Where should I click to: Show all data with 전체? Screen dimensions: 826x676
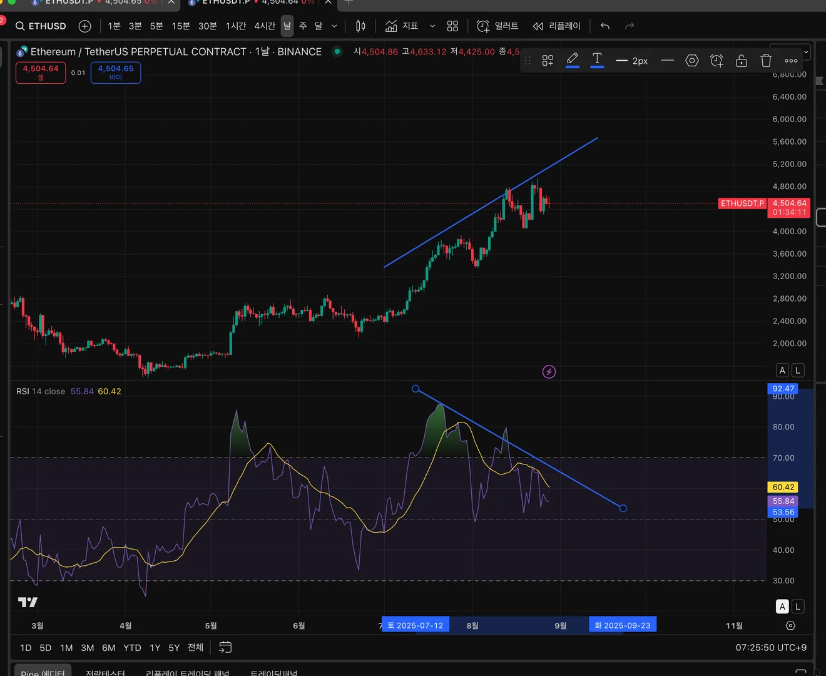196,648
